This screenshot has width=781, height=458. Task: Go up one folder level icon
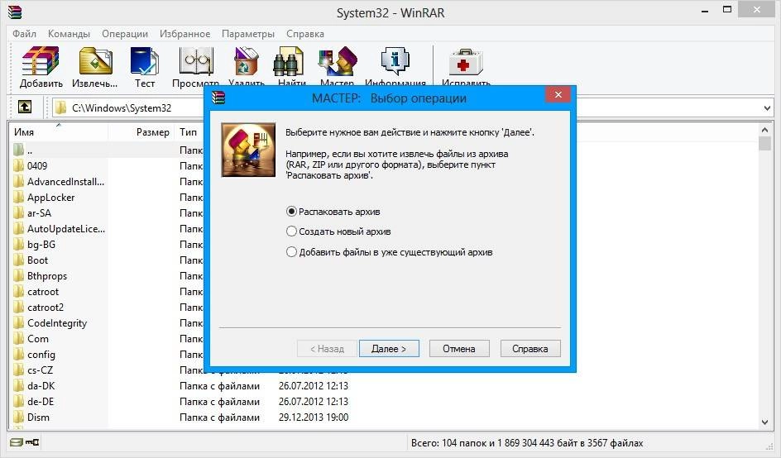coord(25,107)
